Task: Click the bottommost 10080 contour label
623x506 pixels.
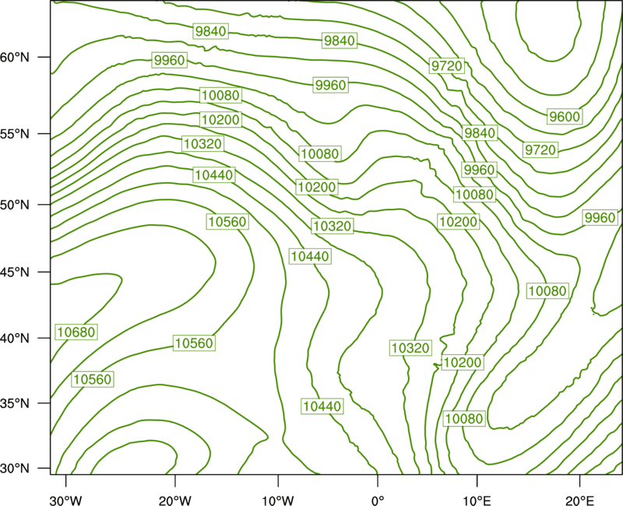Action: (x=464, y=419)
